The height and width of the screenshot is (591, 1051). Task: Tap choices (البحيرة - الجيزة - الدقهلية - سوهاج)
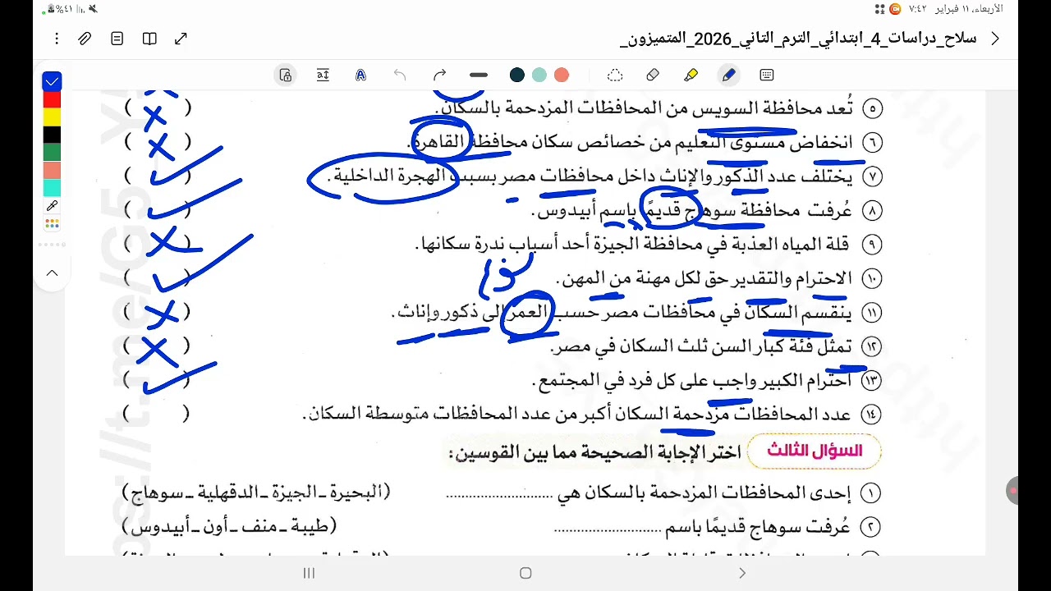(256, 492)
